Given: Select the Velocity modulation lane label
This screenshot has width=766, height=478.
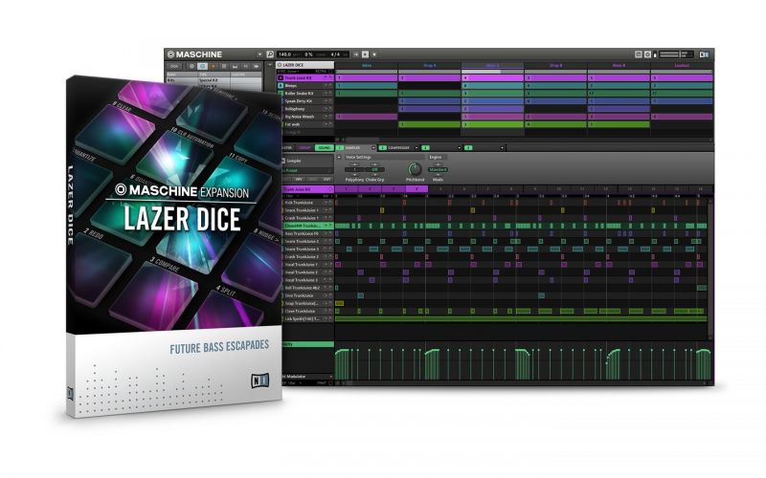Looking at the screenshot, I should (307, 344).
